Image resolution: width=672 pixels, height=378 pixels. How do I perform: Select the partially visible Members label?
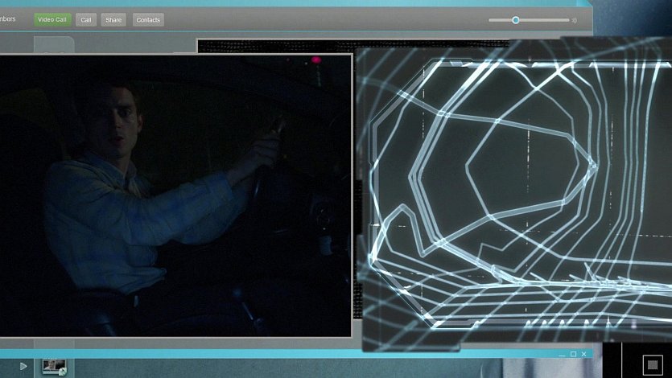(7, 19)
